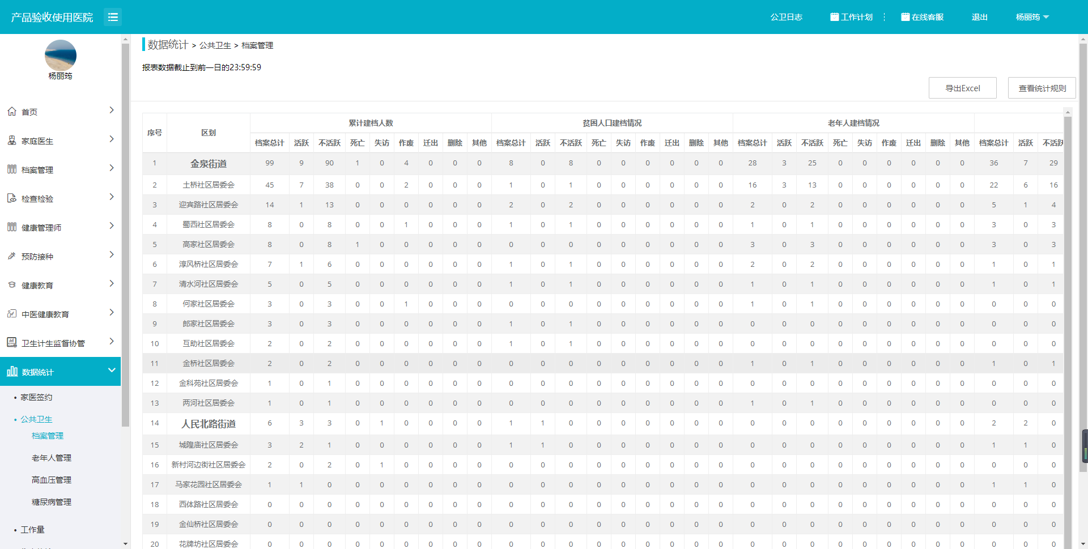1088x549 pixels.
Task: Click the hamburger menu toggle icon
Action: click(x=113, y=17)
